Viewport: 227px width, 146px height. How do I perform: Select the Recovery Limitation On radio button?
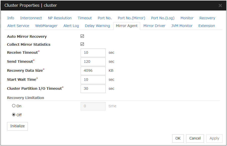click(x=14, y=106)
